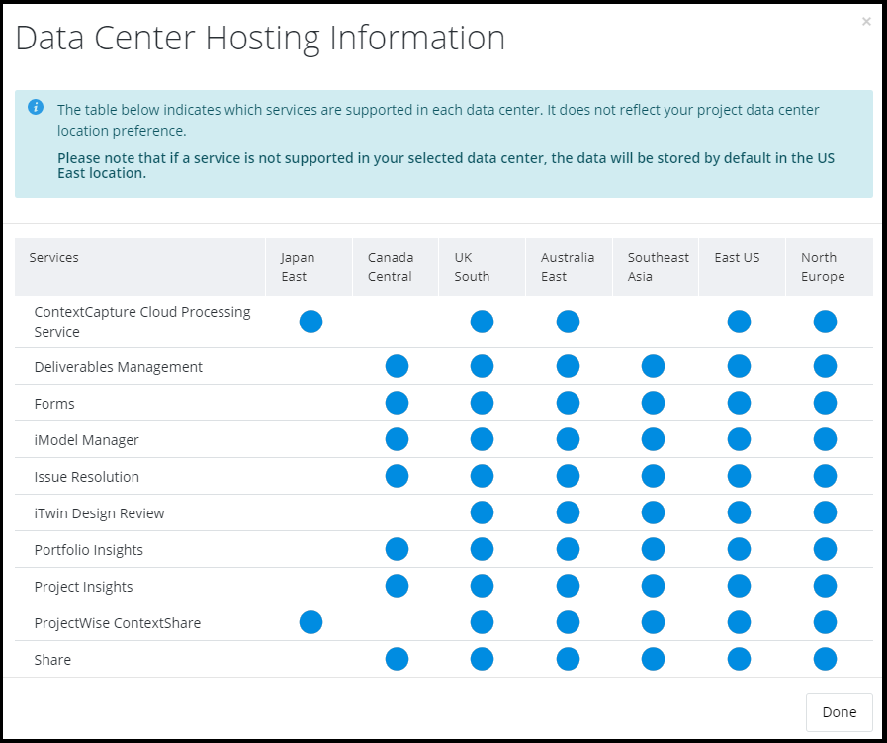Screen dimensions: 887x743
Task: Click Share dot under East US
Action: (x=739, y=659)
